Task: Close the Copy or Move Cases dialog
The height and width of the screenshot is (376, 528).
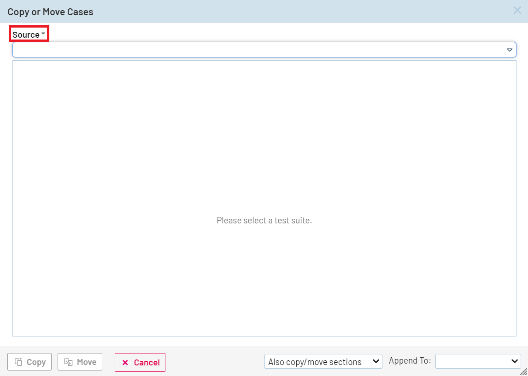Action: (517, 11)
